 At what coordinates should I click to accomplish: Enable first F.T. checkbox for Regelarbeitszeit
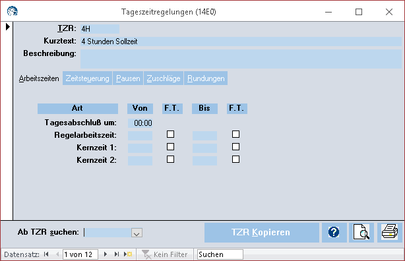click(x=170, y=134)
